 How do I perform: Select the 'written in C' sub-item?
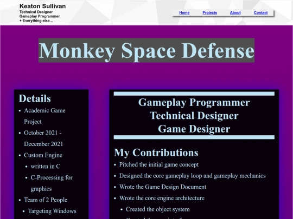point(46,167)
